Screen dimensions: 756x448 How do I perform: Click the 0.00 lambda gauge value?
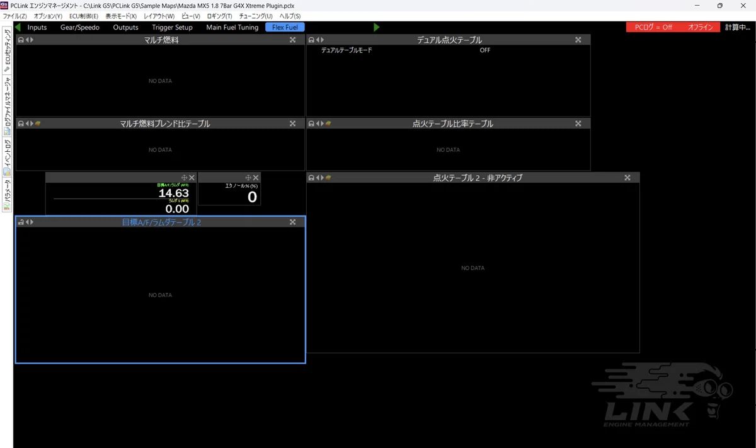177,209
